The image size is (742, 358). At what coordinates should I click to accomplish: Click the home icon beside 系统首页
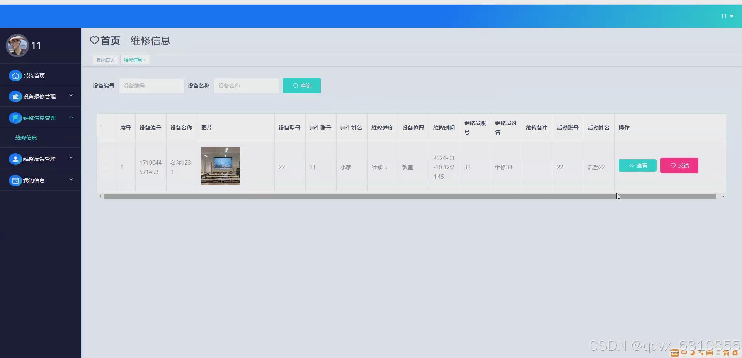[15, 76]
